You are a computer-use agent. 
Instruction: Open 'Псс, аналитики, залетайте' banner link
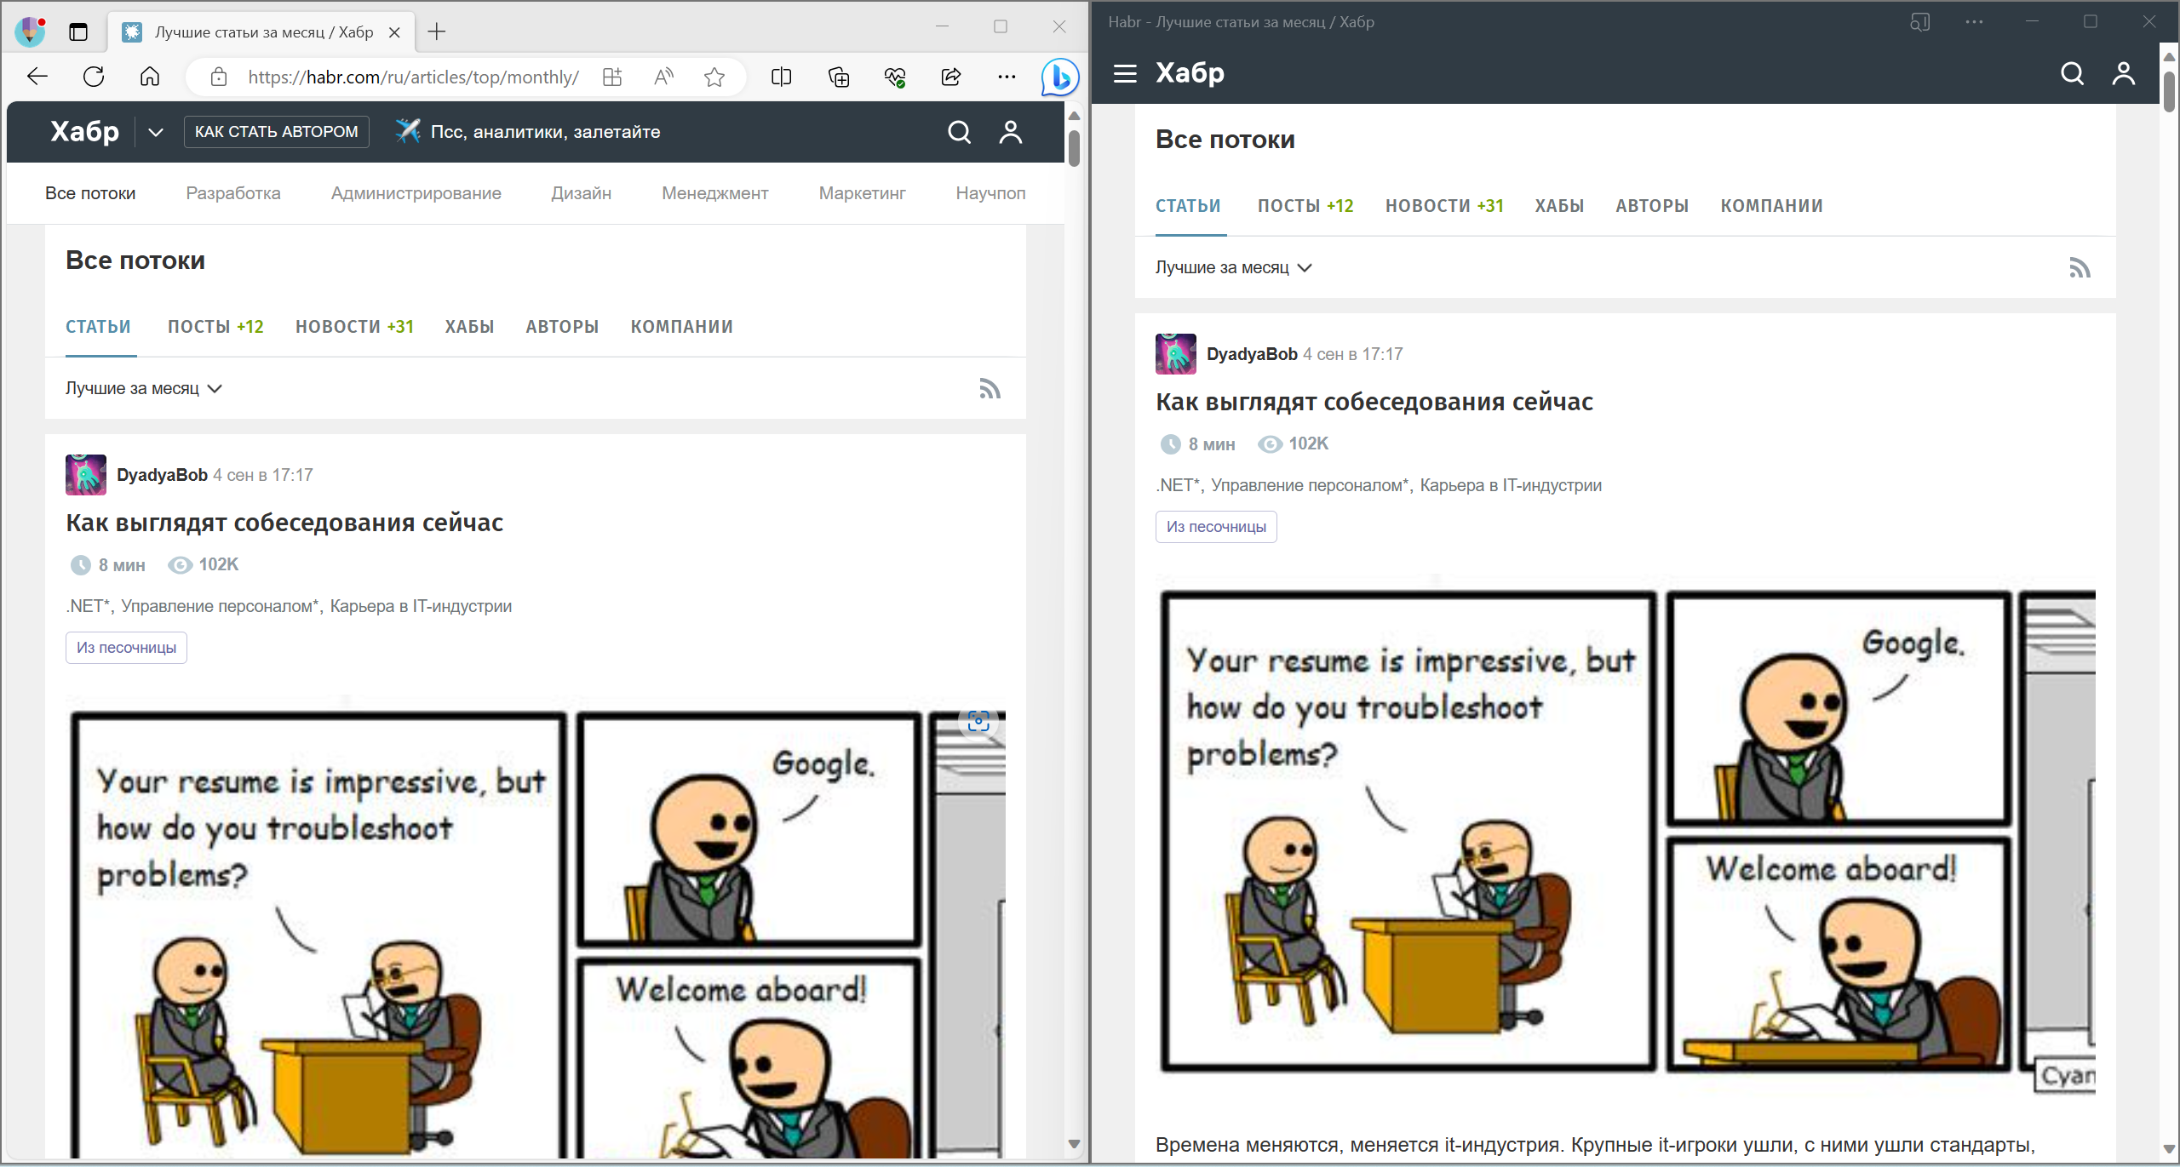pyautogui.click(x=528, y=132)
